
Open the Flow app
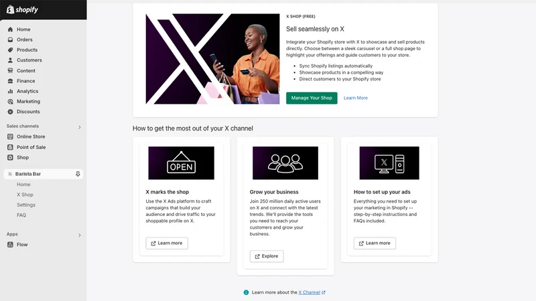point(22,244)
